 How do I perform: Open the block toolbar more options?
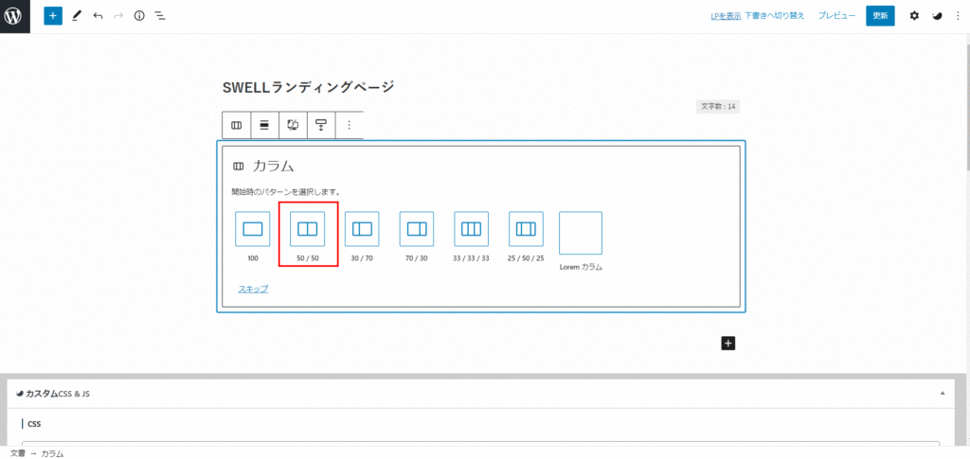[349, 125]
